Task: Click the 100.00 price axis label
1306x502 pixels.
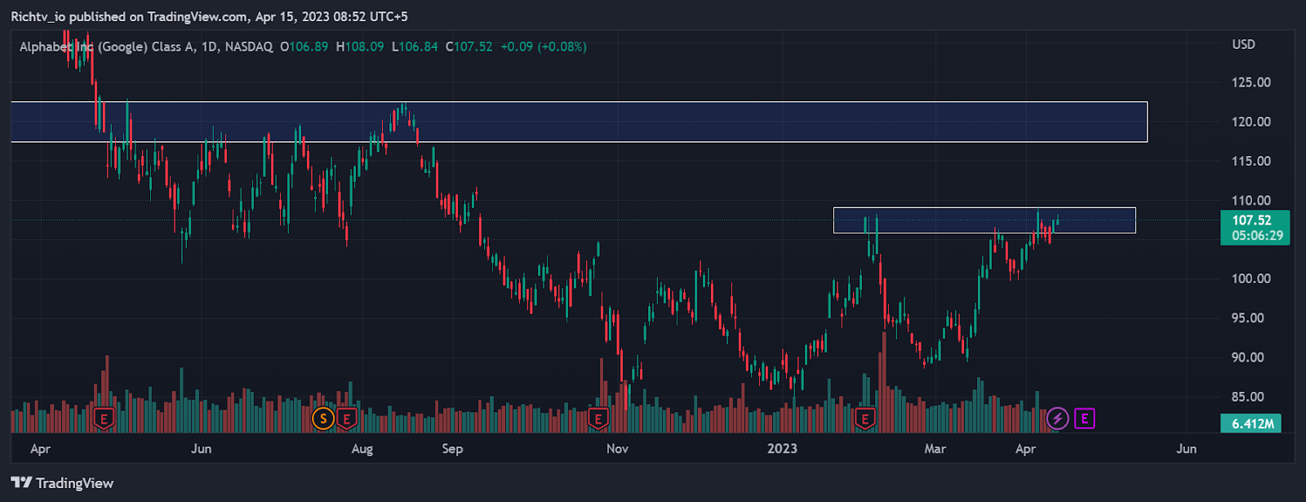Action: 1251,278
